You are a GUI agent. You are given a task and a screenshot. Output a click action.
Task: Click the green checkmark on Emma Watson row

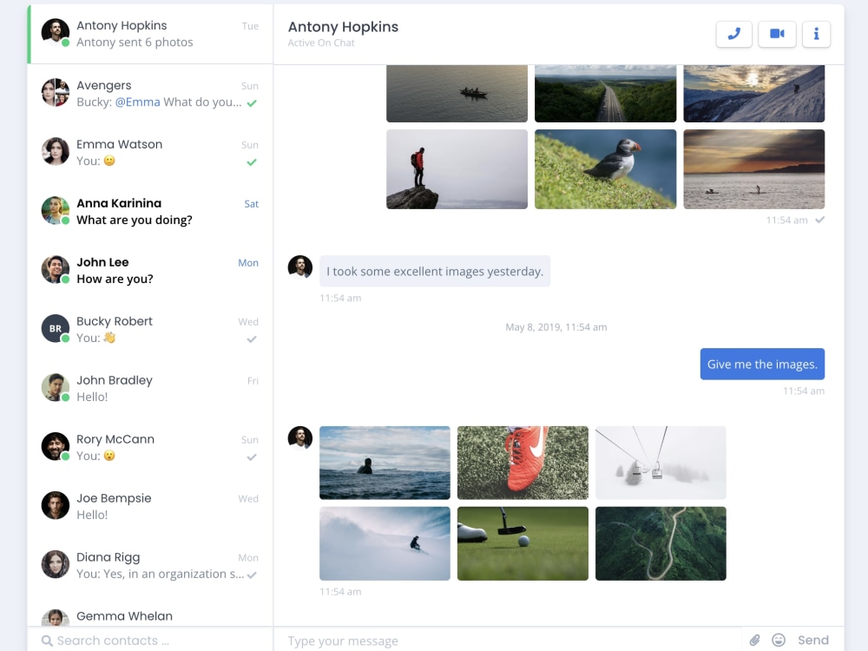point(252,162)
